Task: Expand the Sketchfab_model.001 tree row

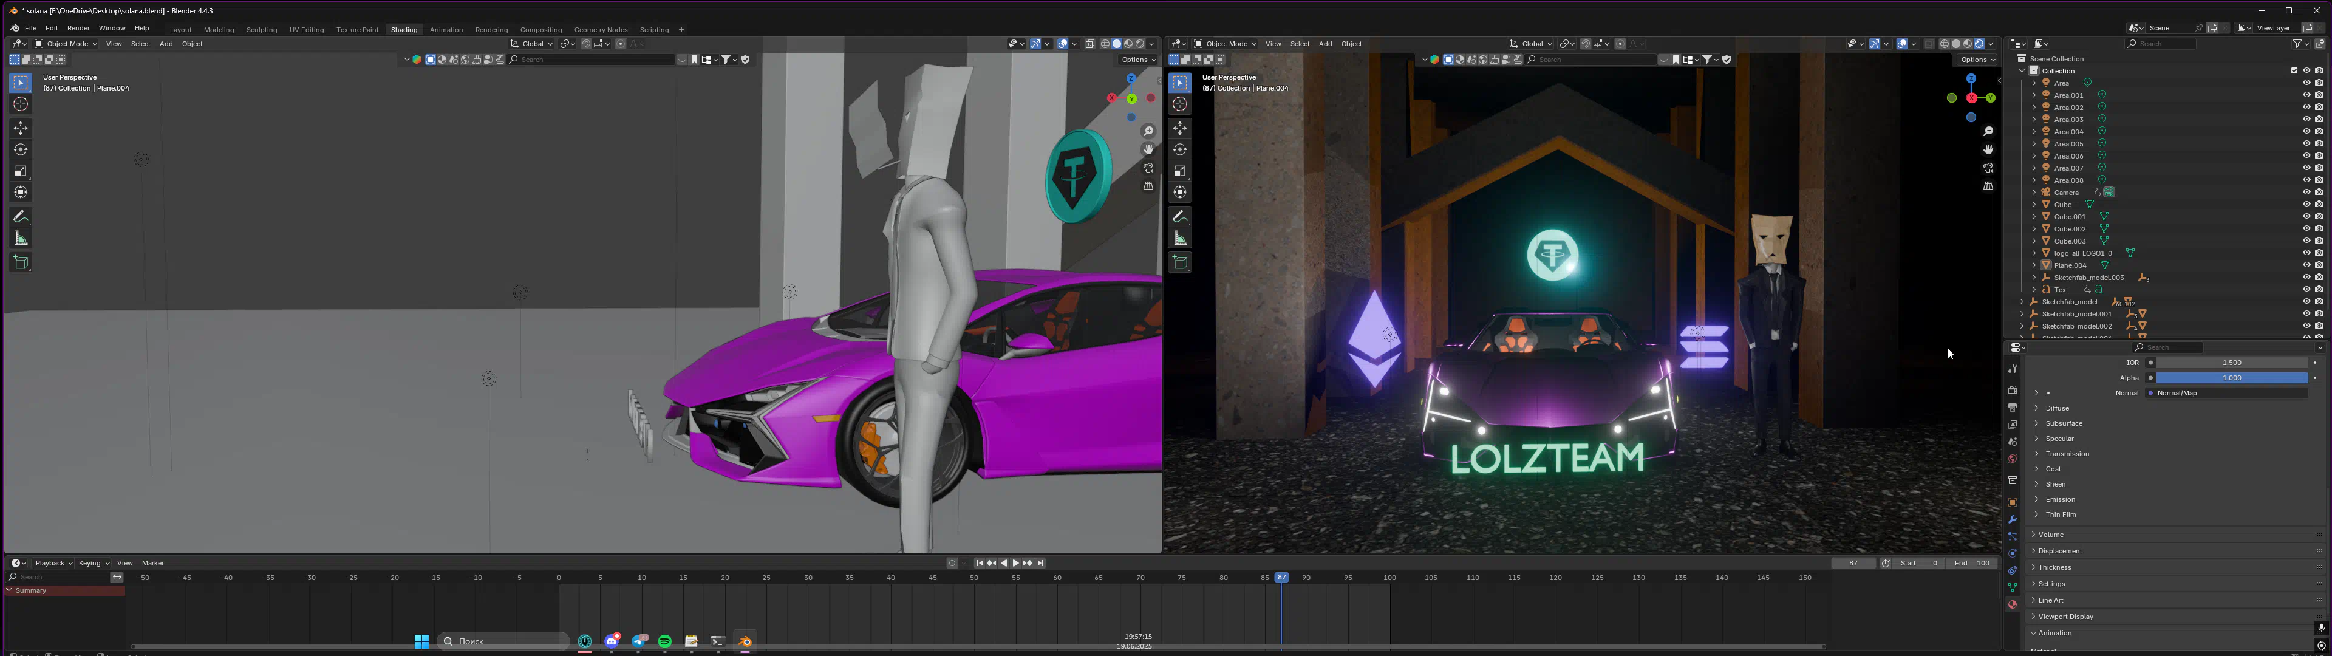Action: click(x=2022, y=313)
